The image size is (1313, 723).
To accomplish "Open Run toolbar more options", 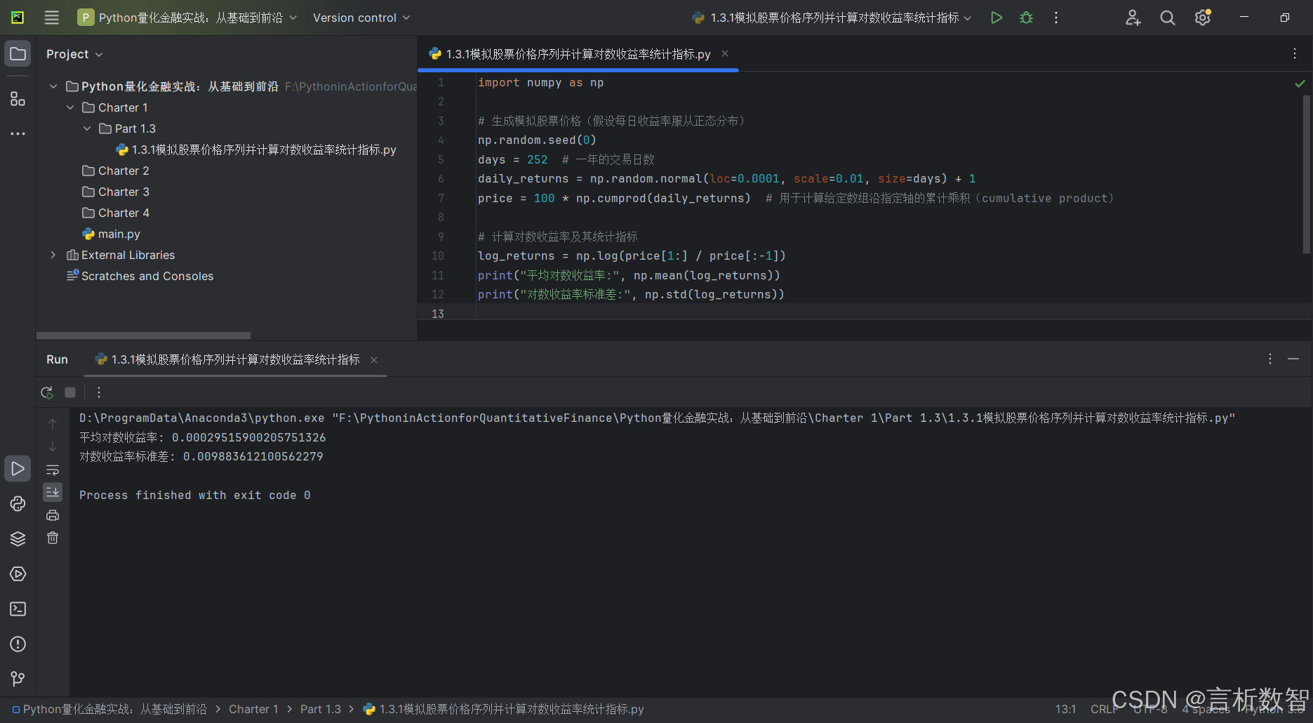I will [99, 392].
